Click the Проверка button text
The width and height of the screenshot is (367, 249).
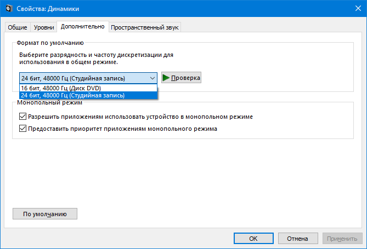click(185, 78)
